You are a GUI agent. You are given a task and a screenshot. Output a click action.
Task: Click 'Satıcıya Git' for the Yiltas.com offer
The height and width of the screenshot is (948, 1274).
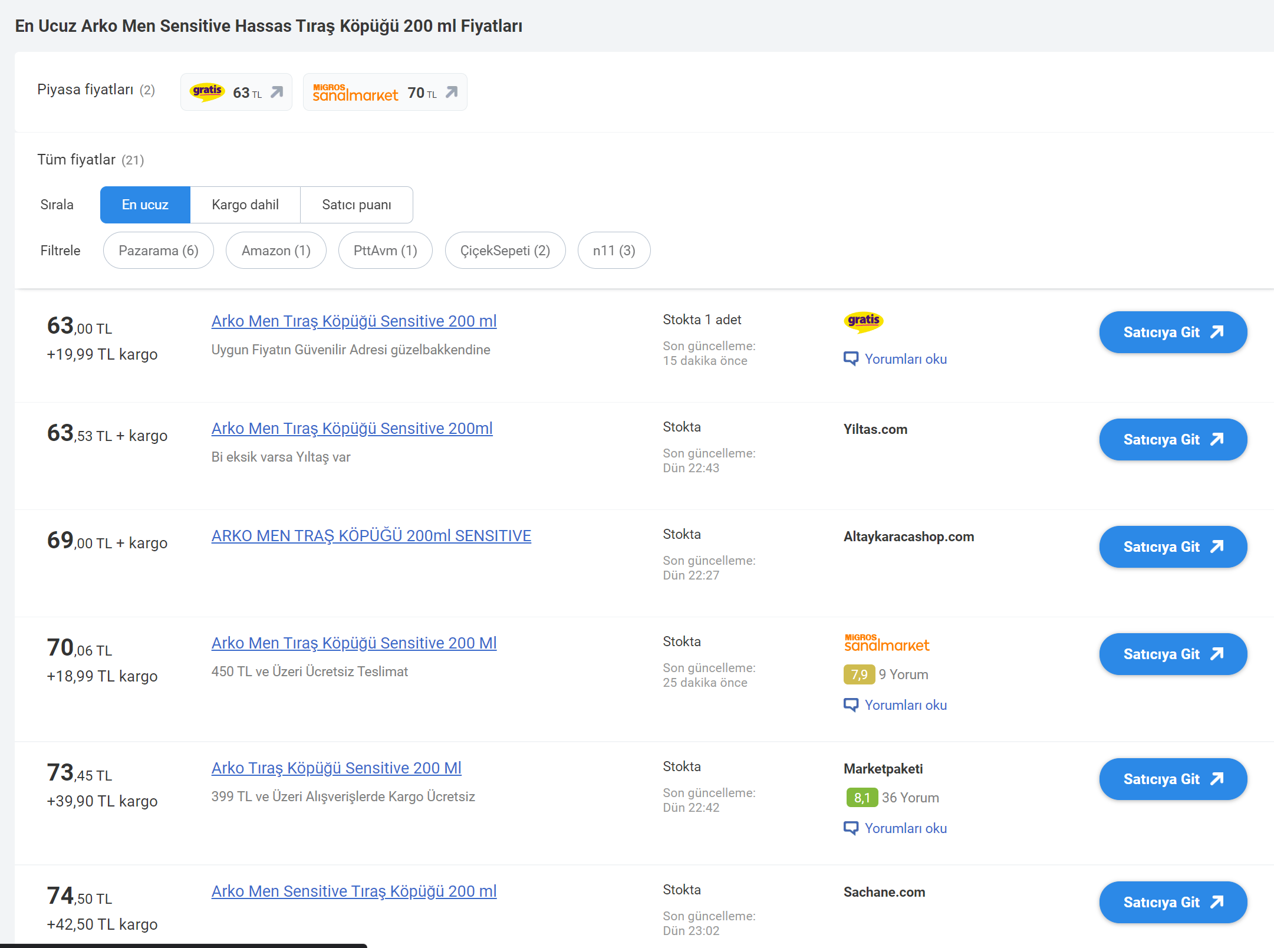[x=1173, y=440]
